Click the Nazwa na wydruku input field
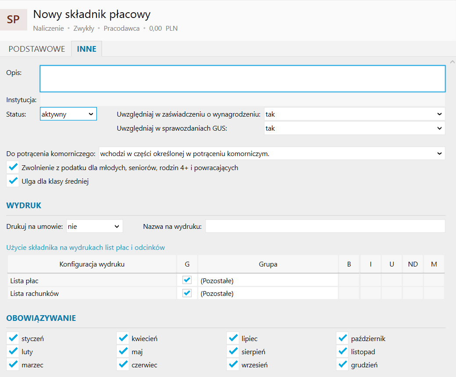This screenshot has height=377, width=456. pyautogui.click(x=325, y=226)
